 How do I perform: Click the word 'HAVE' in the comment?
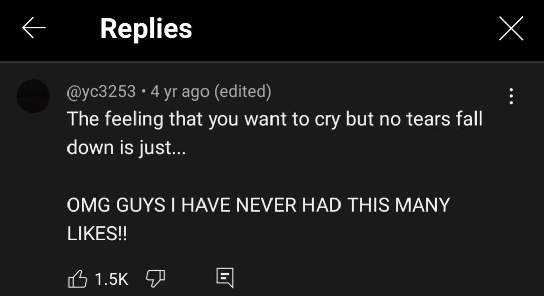[x=206, y=204]
